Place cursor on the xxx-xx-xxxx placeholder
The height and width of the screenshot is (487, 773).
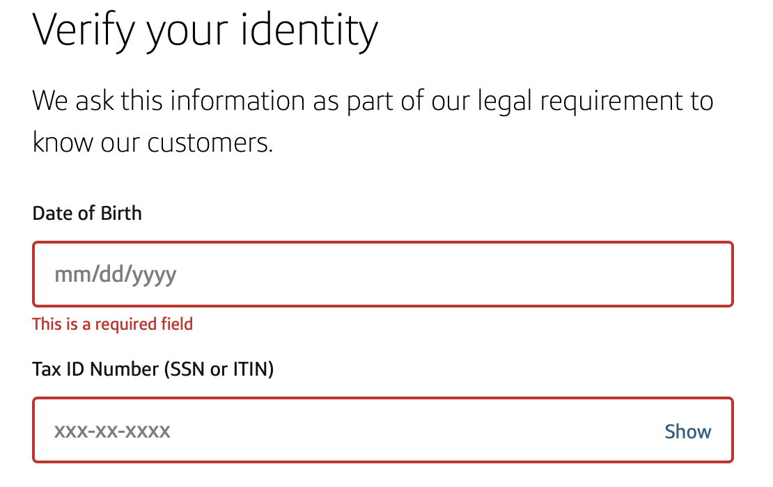(112, 431)
